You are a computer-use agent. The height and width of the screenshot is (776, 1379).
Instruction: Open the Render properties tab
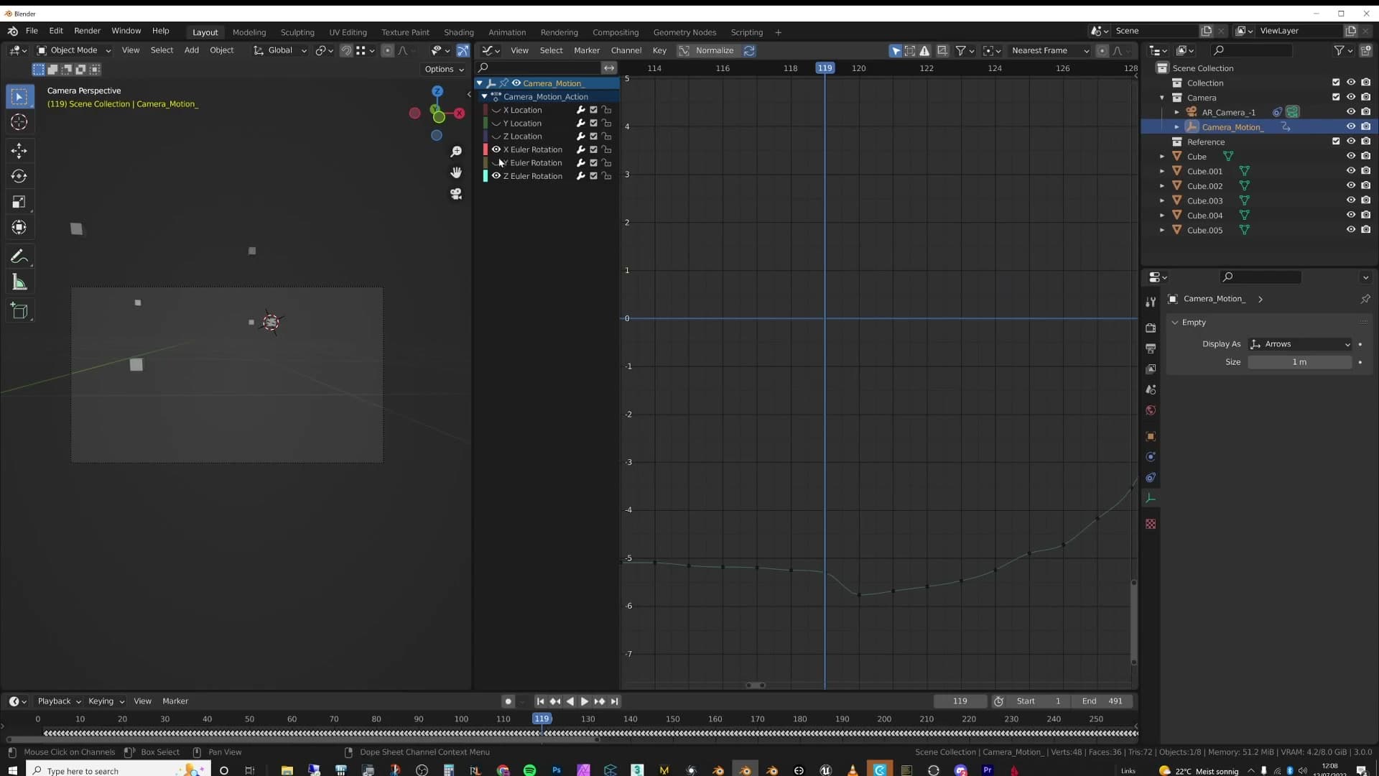pyautogui.click(x=1151, y=328)
